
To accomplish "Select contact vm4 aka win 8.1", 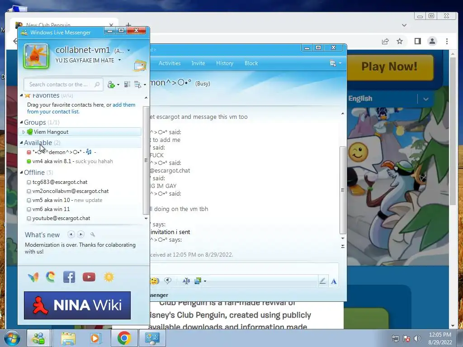I will pos(70,161).
